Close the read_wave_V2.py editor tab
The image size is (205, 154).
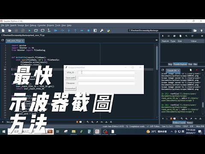tap(23, 41)
